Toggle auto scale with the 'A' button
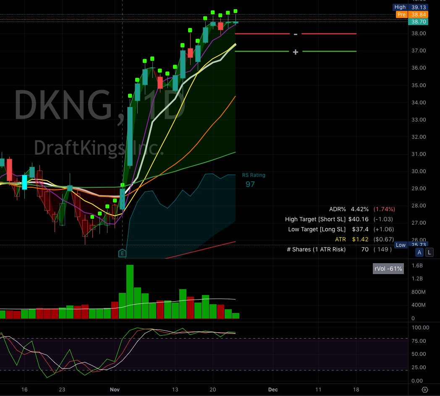Screen dimensions: 440x396 tap(419, 252)
